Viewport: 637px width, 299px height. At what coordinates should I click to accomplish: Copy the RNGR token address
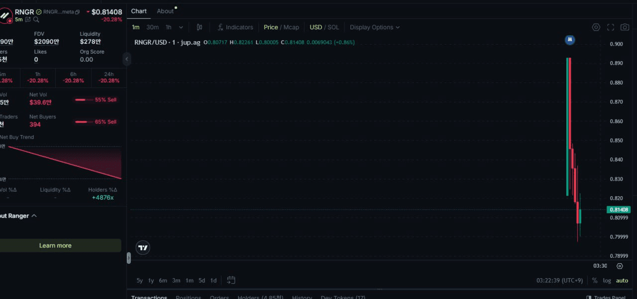(x=77, y=12)
